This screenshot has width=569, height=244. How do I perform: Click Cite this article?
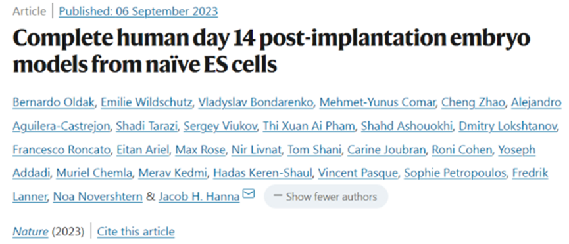[136, 232]
